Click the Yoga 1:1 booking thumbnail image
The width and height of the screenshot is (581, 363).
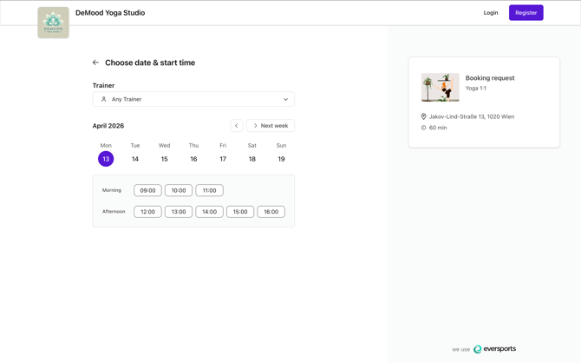(441, 87)
